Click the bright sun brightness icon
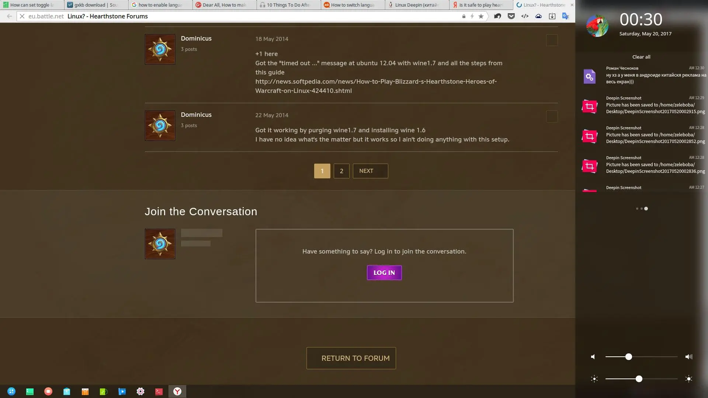Viewport: 708px width, 398px height. click(689, 379)
